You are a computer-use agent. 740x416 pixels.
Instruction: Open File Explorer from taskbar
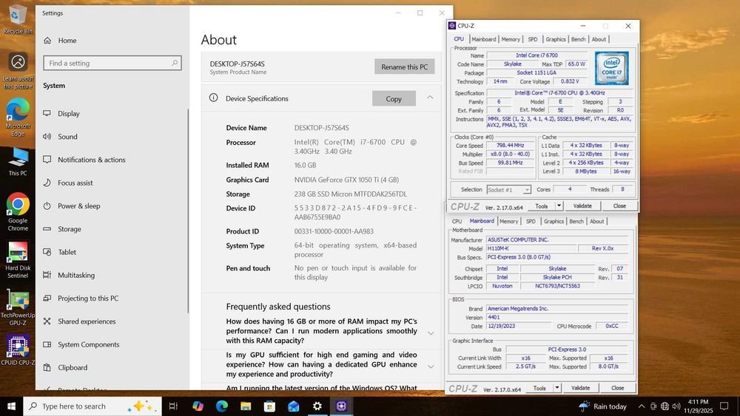246,406
